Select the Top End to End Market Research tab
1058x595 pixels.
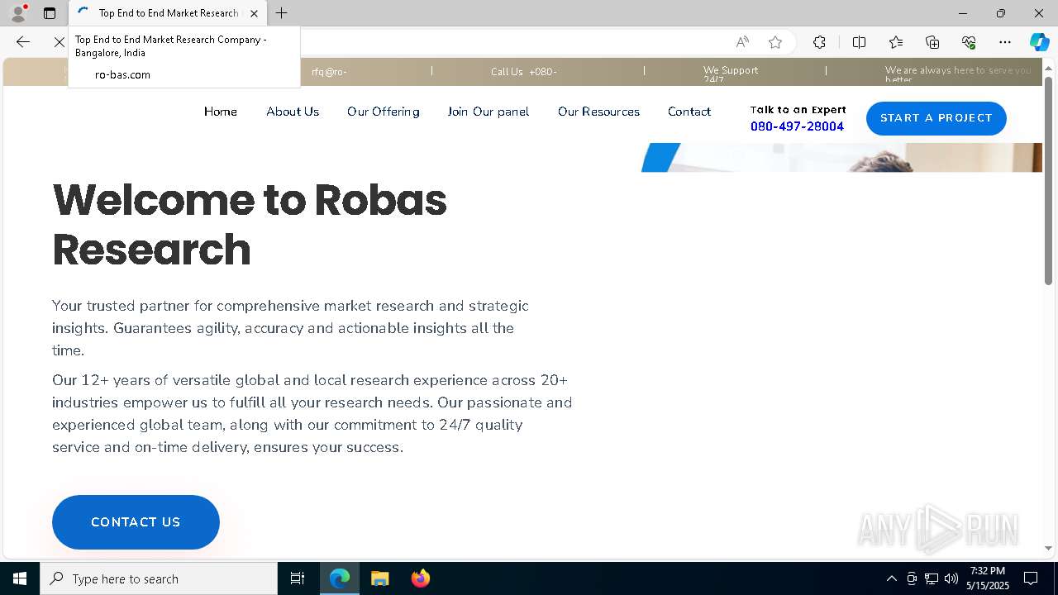(168, 13)
